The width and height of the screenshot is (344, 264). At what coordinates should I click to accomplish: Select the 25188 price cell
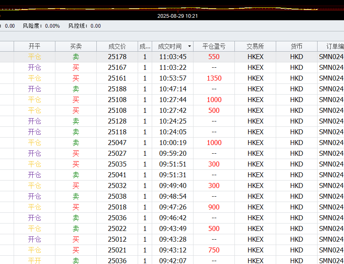click(117, 89)
